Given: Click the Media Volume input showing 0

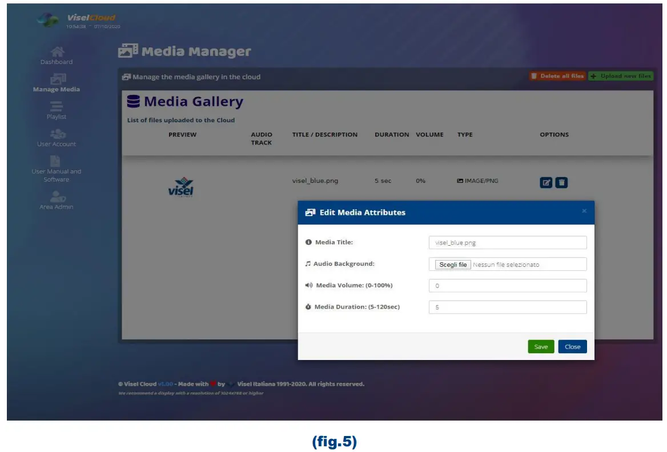Looking at the screenshot, I should click(x=507, y=285).
